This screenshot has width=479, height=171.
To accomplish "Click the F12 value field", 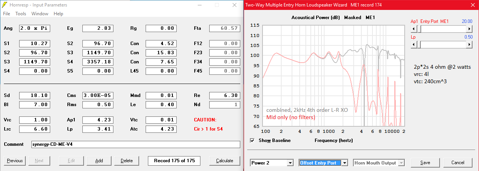I will [x=225, y=44].
